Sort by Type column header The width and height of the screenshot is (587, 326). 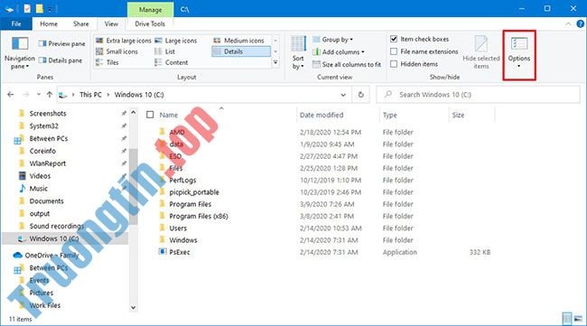pos(390,115)
